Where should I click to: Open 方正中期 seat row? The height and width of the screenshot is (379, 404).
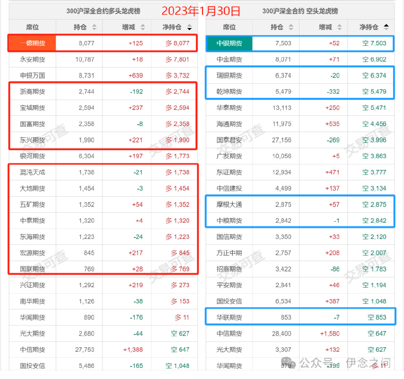[300, 253]
